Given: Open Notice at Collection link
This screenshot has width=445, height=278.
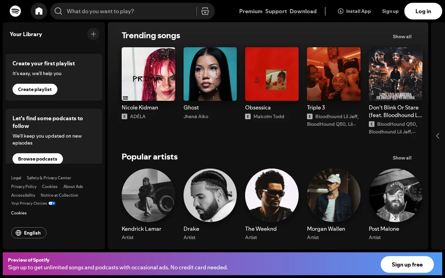Looking at the screenshot, I should pyautogui.click(x=59, y=195).
